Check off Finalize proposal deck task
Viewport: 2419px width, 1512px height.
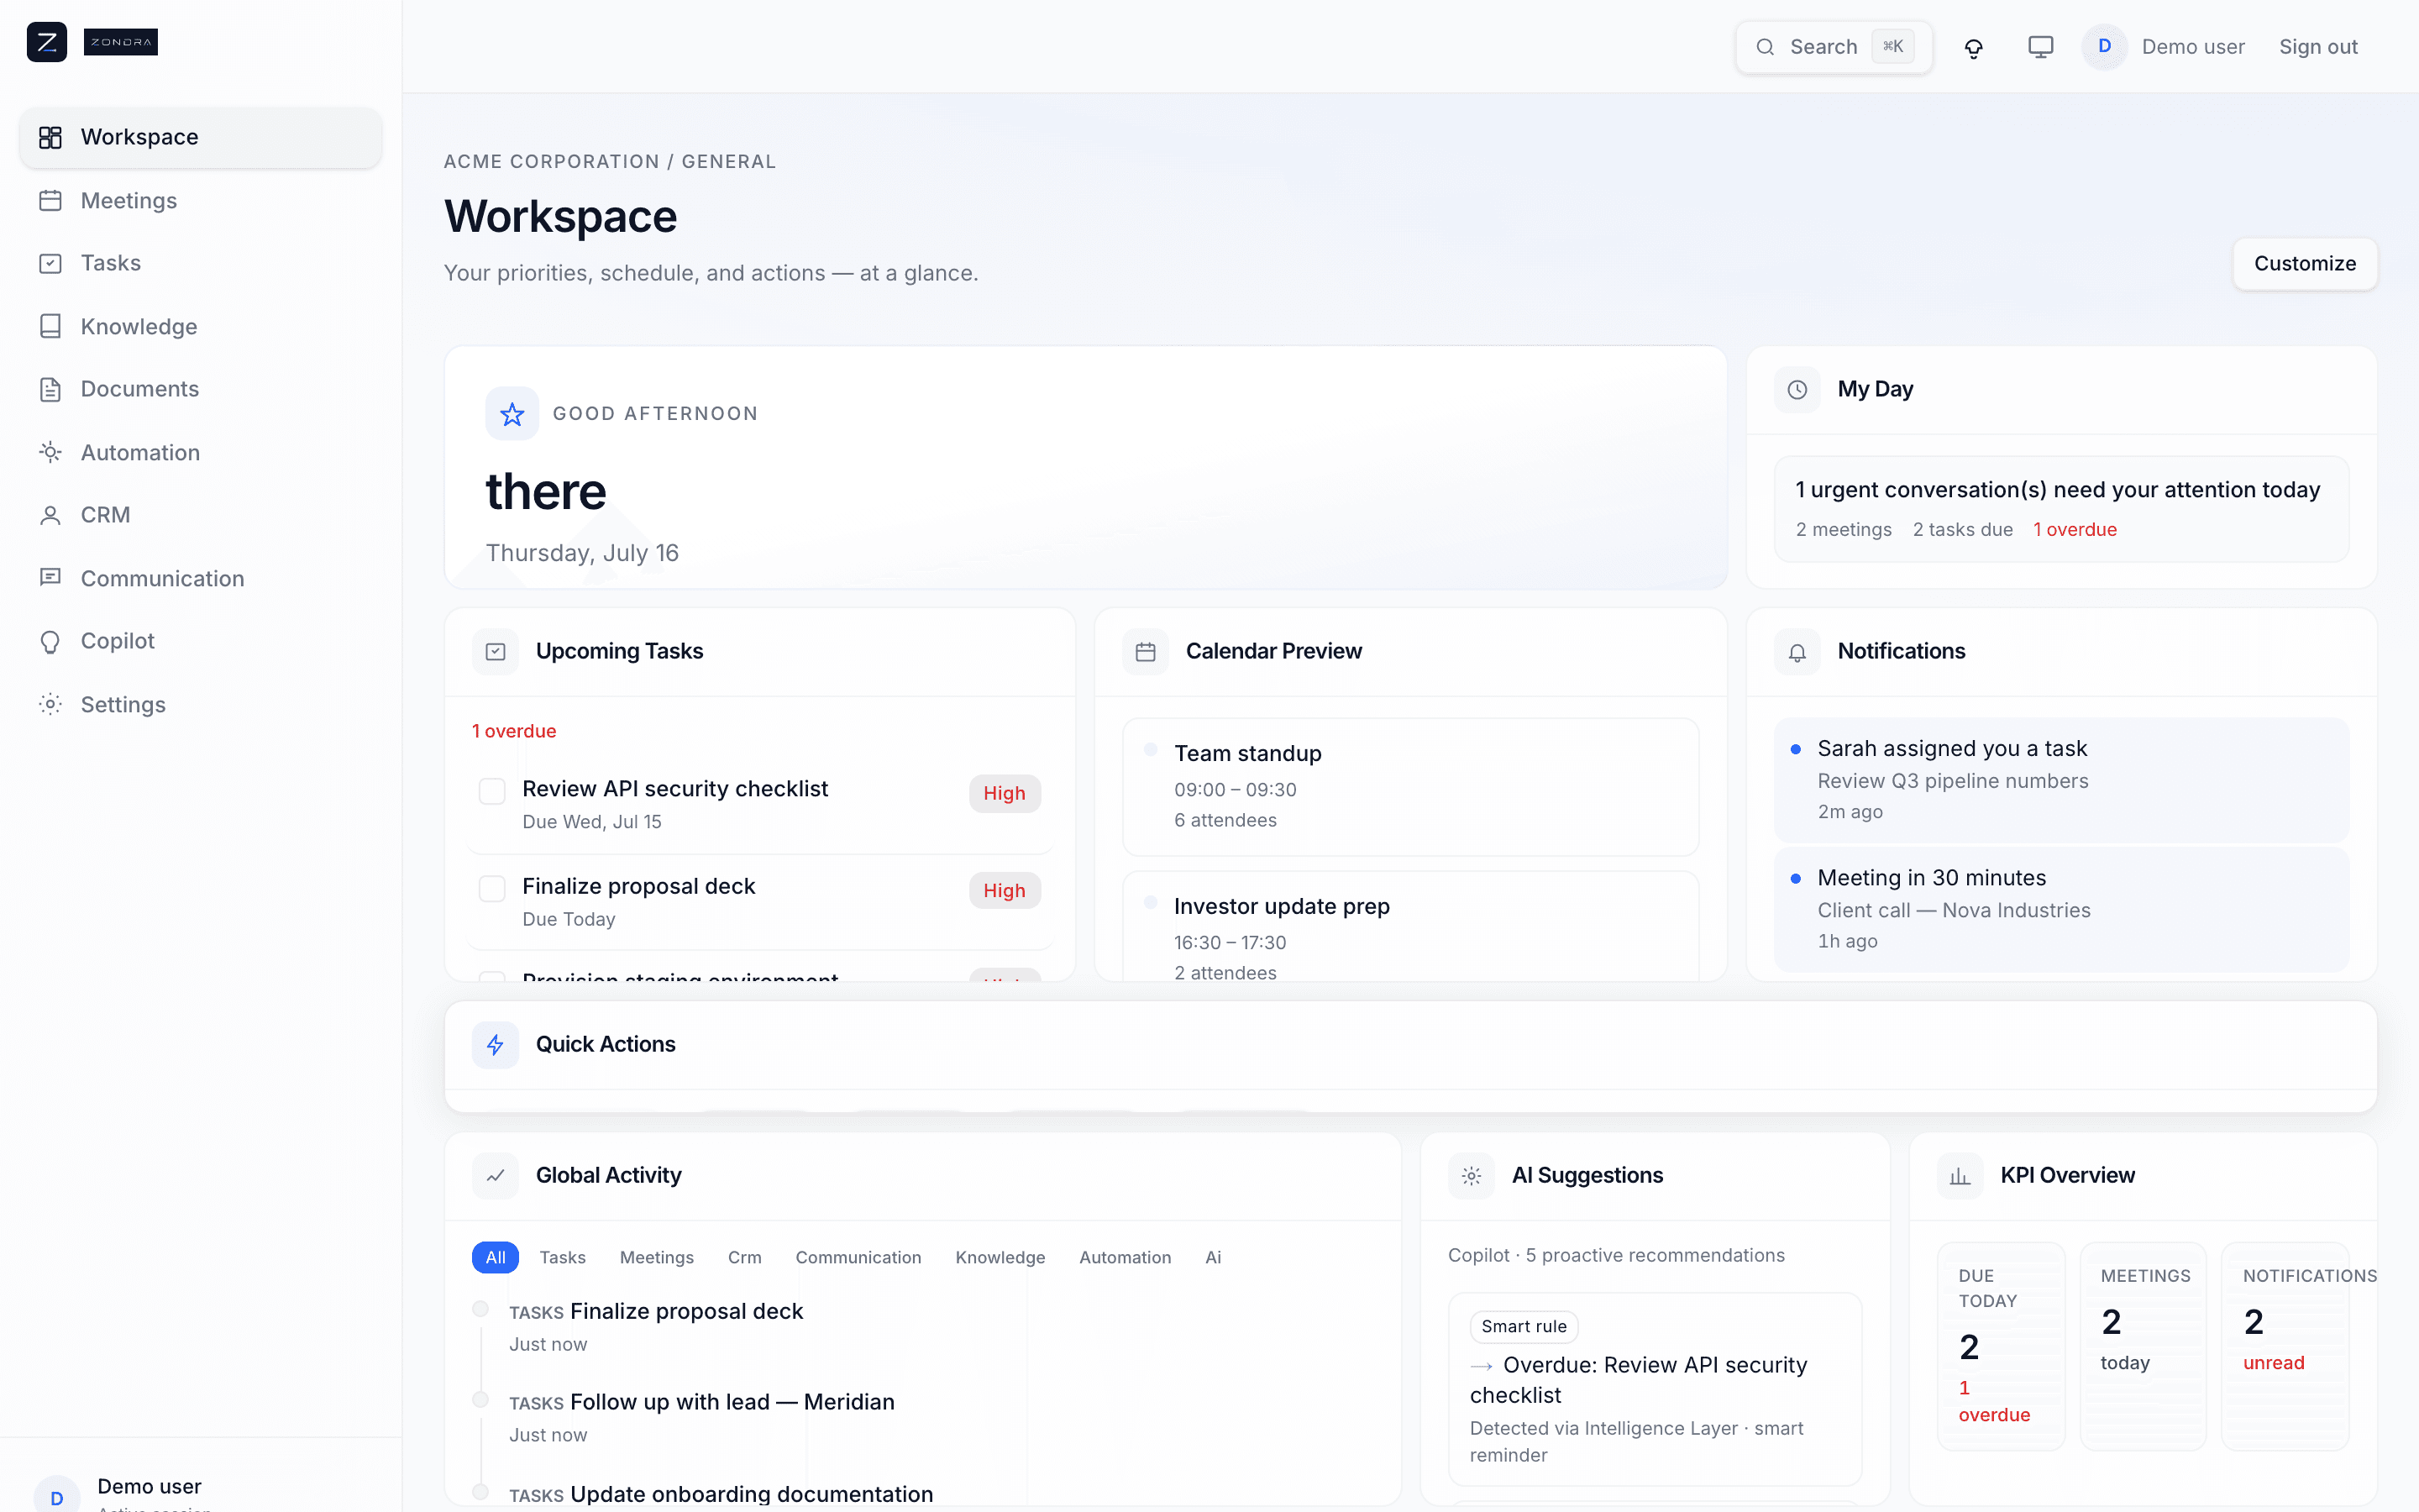[x=492, y=888]
